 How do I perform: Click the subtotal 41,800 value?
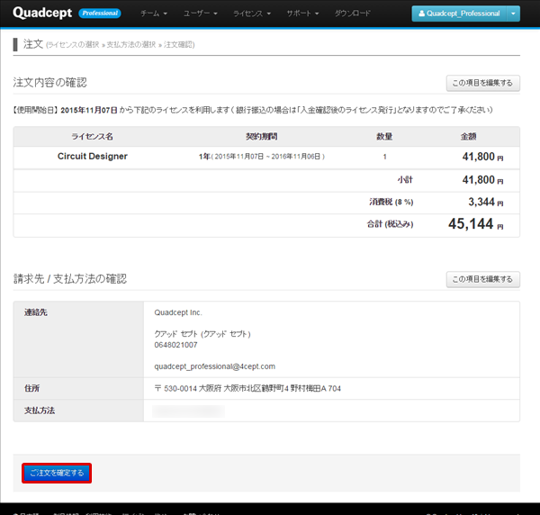tap(479, 180)
